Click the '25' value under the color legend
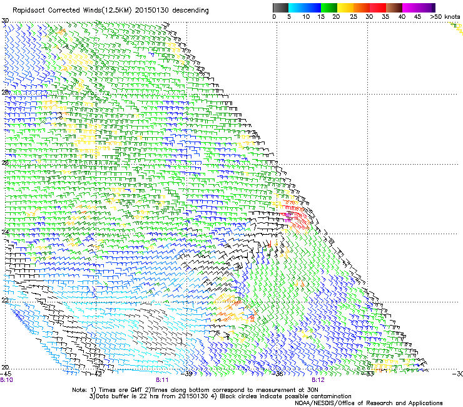Screen dimensions: 463x407 tap(354, 17)
